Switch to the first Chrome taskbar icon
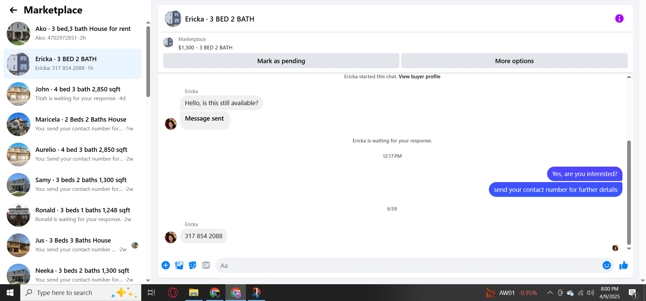This screenshot has width=646, height=301. point(215,293)
